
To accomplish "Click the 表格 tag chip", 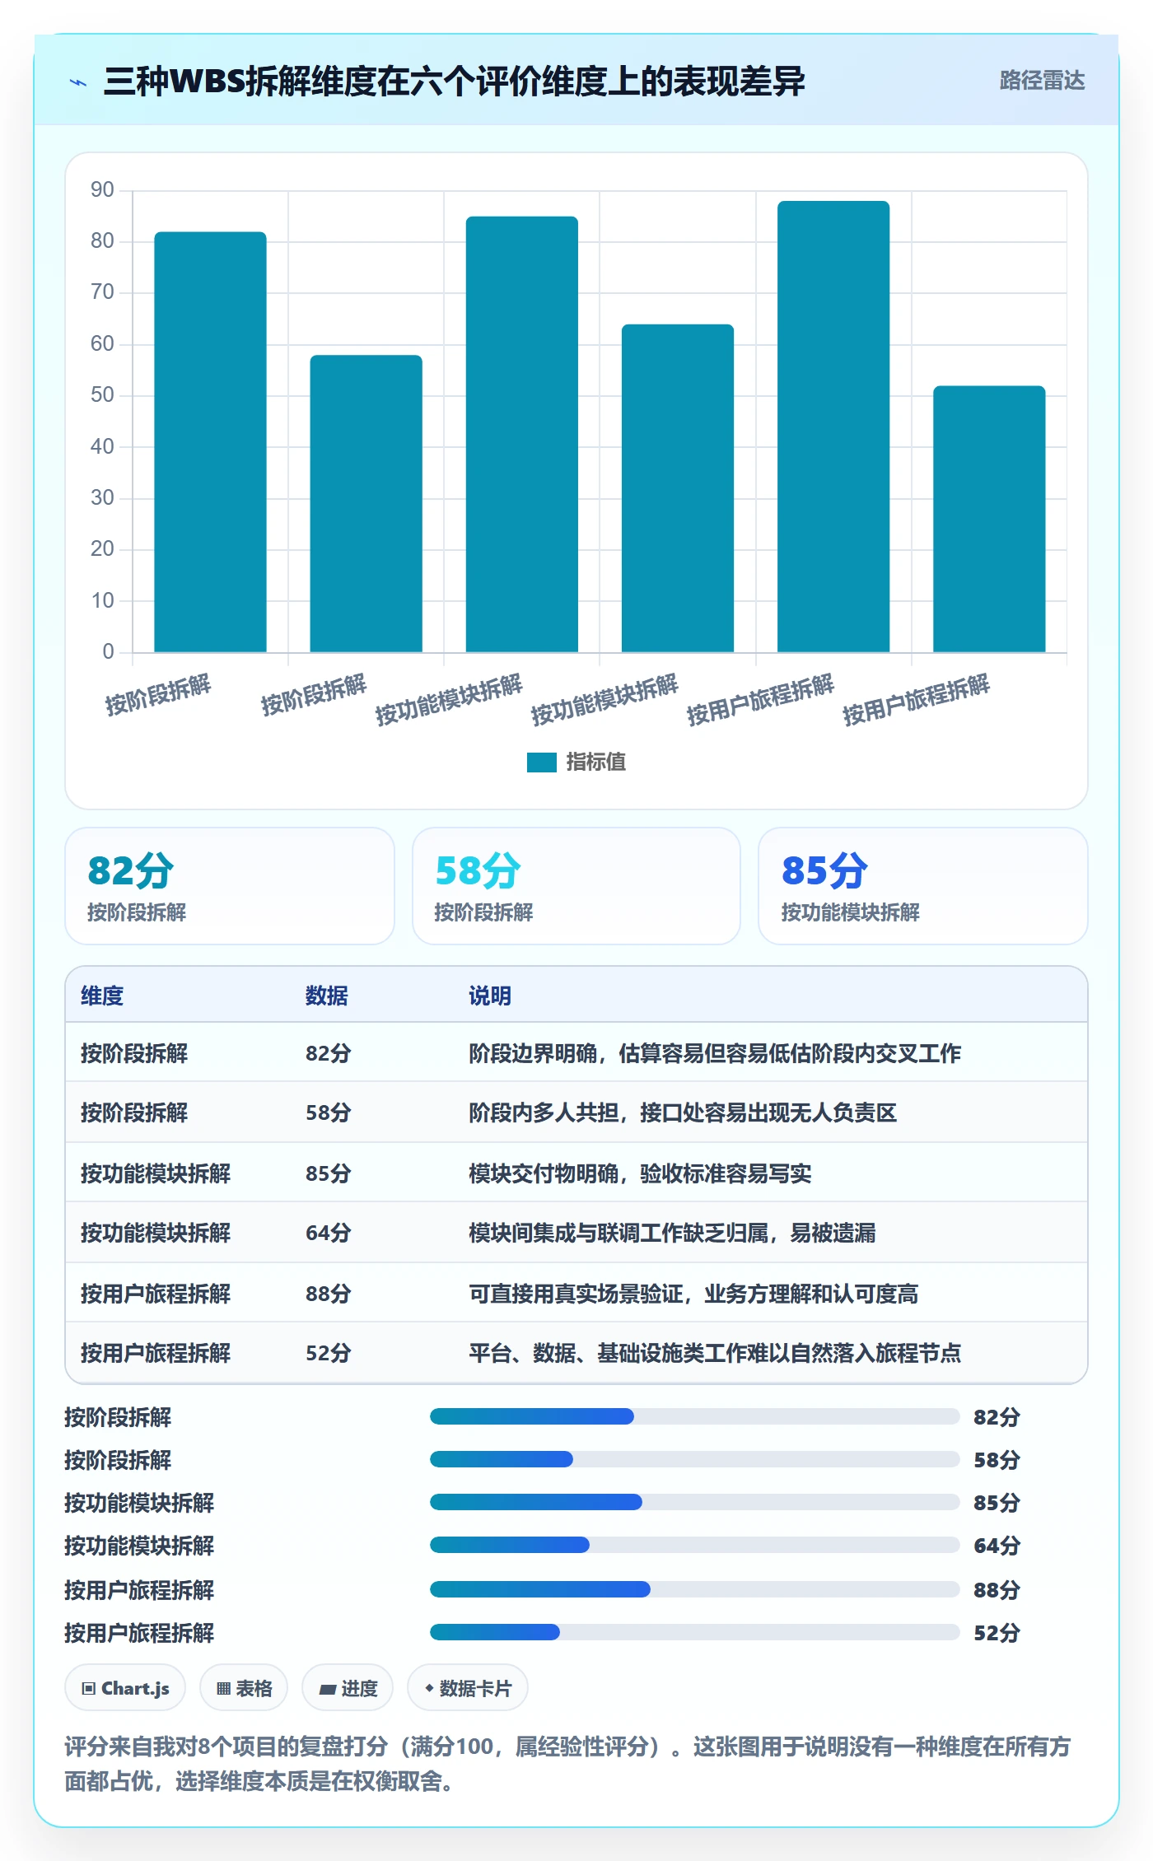I will coord(244,1688).
